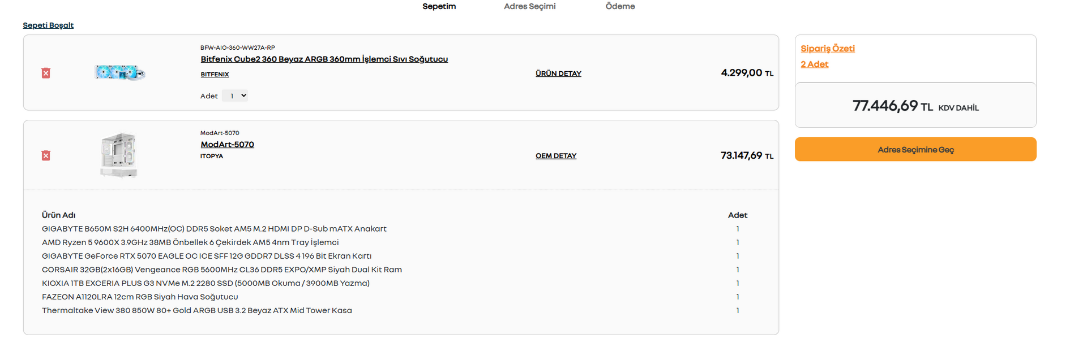Switch to the Sepetim step
The width and height of the screenshot is (1087, 356).
point(439,6)
